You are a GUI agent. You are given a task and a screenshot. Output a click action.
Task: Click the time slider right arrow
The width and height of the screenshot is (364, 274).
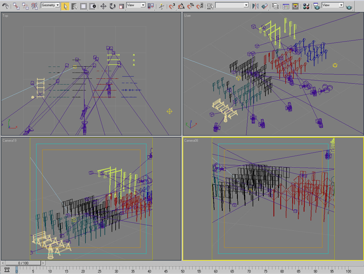tap(43, 263)
